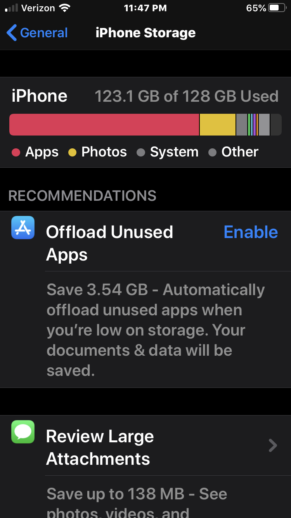Viewport: 291px width, 518px height.
Task: Tap the 11:47 PM clock in status bar
Action: [x=145, y=8]
